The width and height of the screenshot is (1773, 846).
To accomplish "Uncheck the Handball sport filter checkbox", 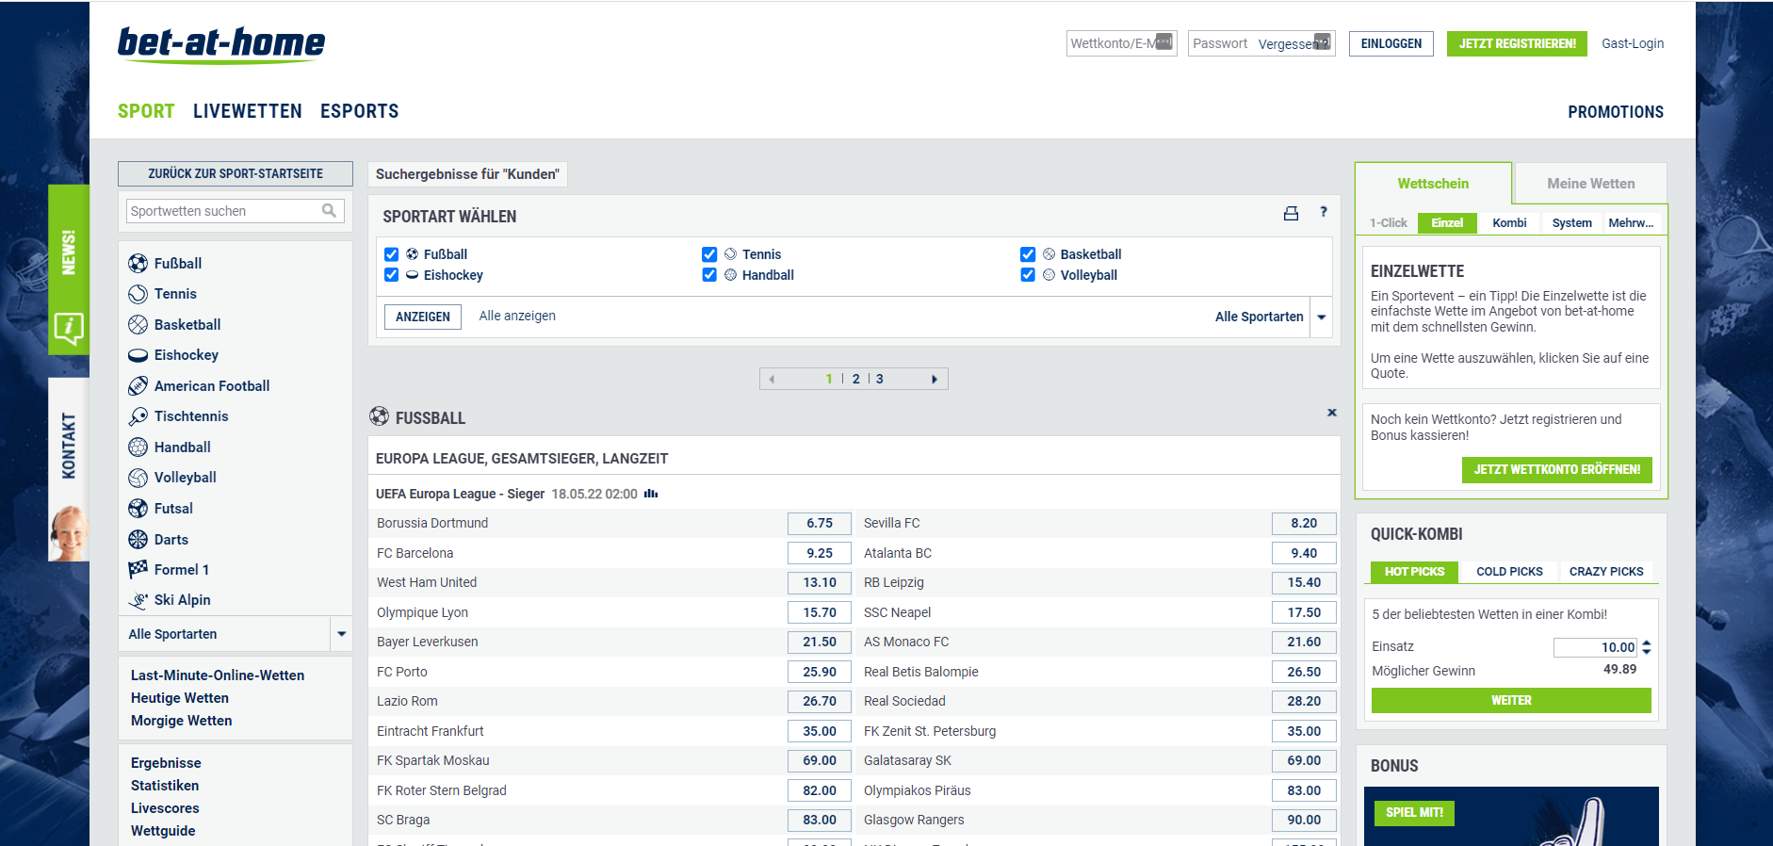I will (709, 275).
